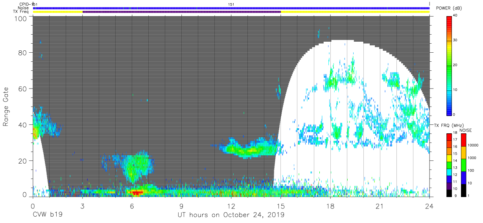Viewport: 483px width, 223px height.
Task: Click the POWER (dB) colorbar title
Action: pyautogui.click(x=449, y=9)
